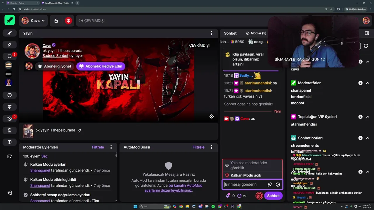Select streamelements in chat bots list
The height and width of the screenshot is (210, 374).
coord(305,146)
